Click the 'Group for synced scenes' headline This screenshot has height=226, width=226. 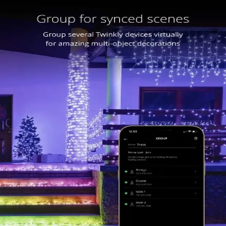[113, 19]
